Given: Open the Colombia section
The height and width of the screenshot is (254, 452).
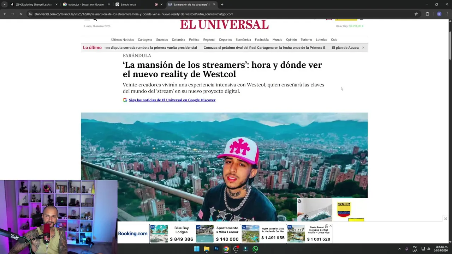Looking at the screenshot, I should pos(178,40).
